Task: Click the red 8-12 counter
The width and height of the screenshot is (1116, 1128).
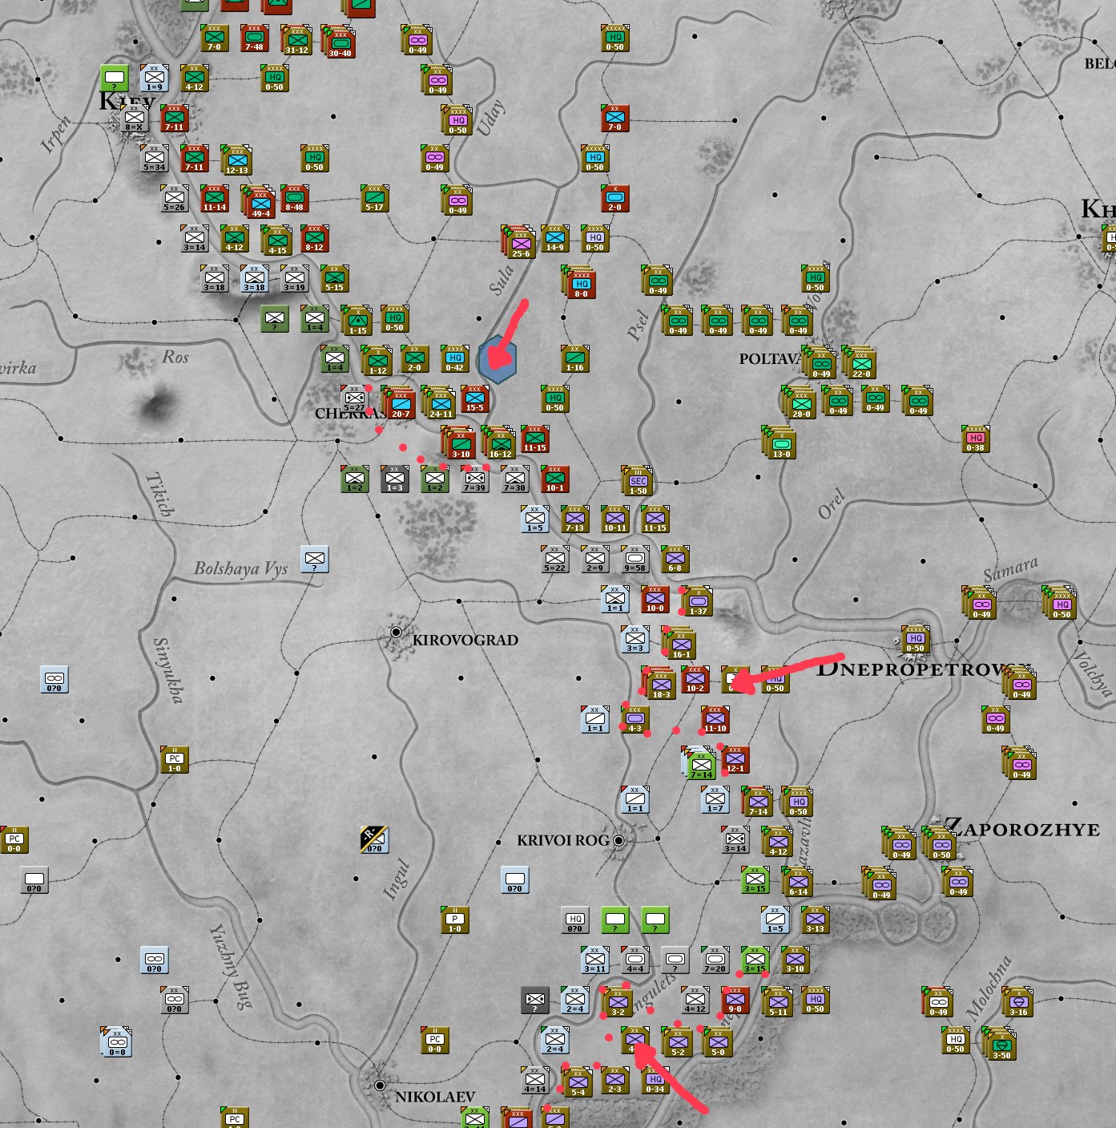Action: (315, 239)
